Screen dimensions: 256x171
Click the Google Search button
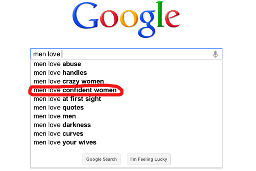[102, 159]
